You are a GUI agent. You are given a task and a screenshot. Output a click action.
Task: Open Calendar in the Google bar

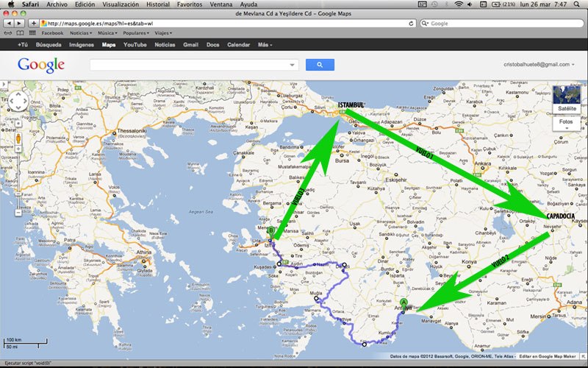pyautogui.click(x=238, y=45)
